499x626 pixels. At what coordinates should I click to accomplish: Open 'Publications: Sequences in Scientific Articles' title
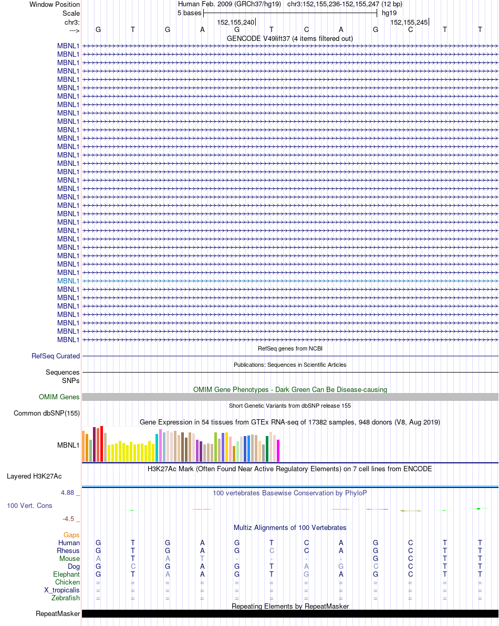pyautogui.click(x=290, y=365)
